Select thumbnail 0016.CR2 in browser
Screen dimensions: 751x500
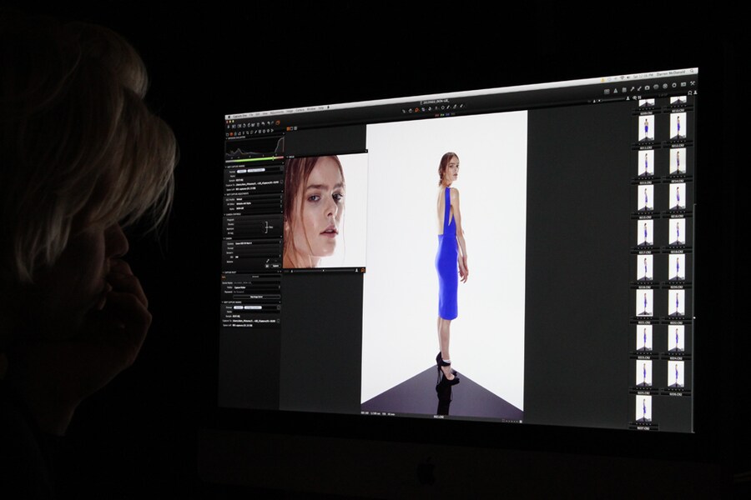678,197
